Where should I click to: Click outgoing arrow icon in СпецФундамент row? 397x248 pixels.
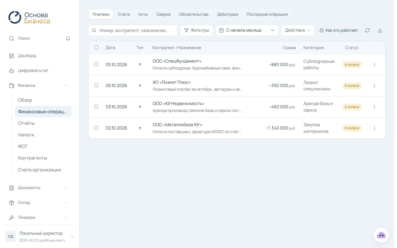pyautogui.click(x=140, y=64)
